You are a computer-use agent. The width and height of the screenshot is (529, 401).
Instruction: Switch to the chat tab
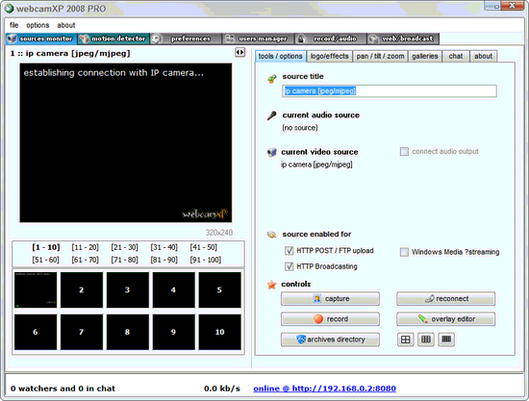[456, 57]
